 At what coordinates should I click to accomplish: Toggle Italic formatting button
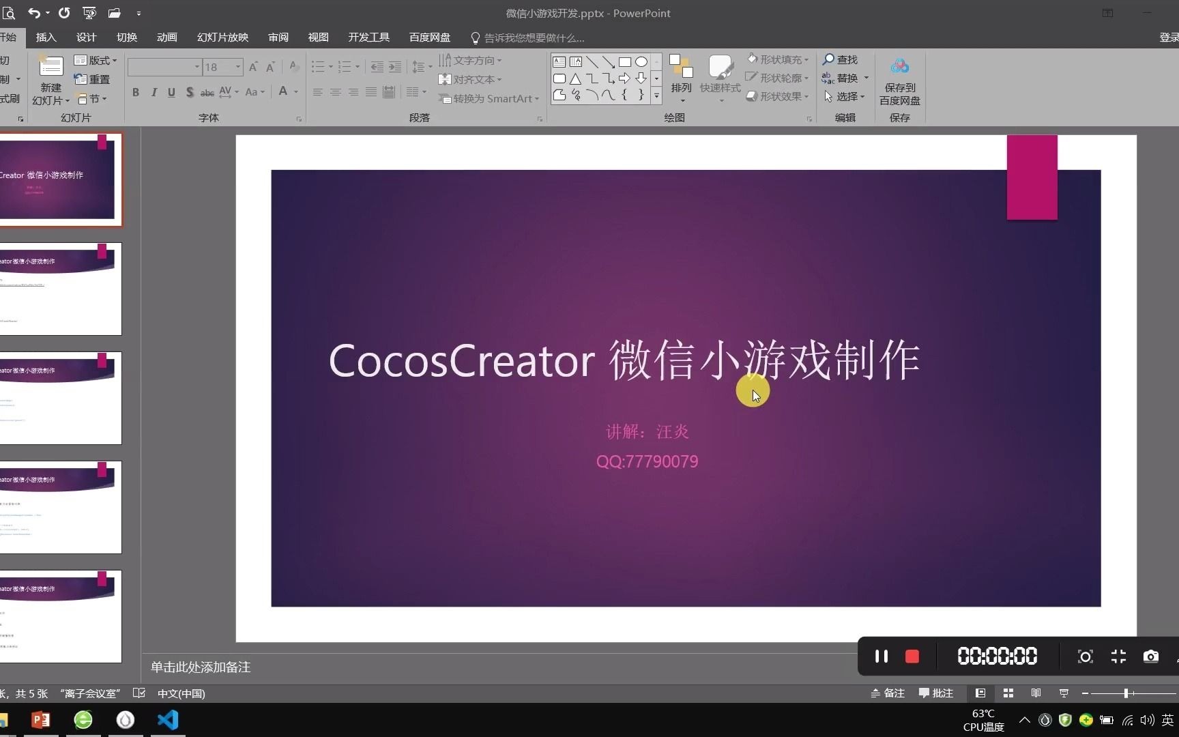pyautogui.click(x=154, y=92)
